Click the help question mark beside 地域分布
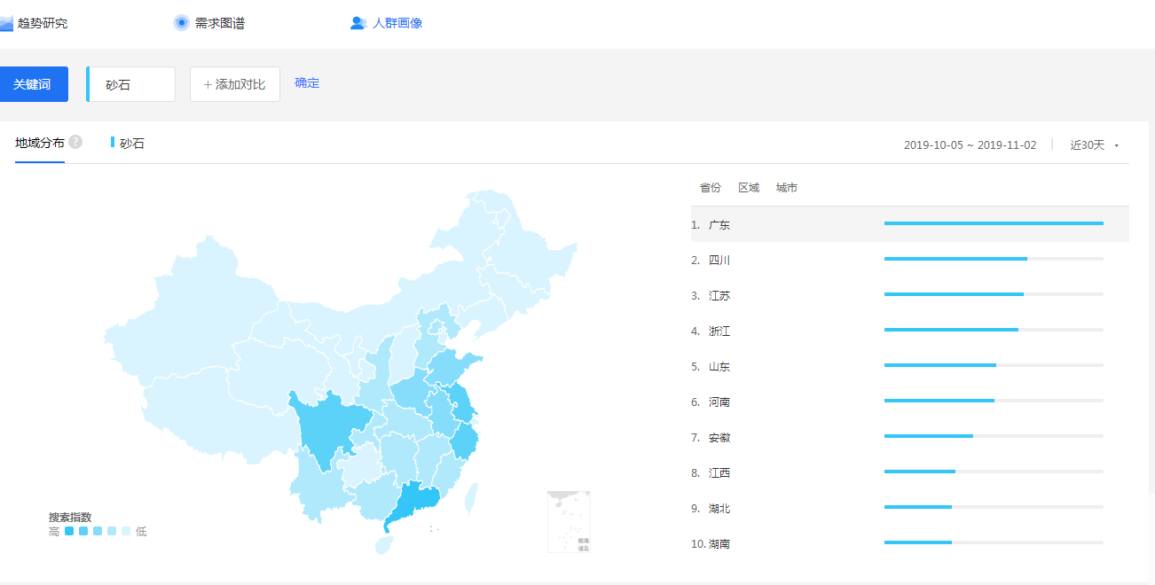This screenshot has width=1155, height=585. [x=75, y=142]
